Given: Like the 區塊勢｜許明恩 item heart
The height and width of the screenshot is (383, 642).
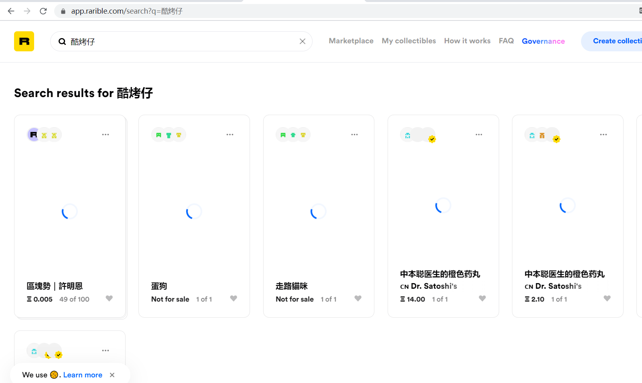Looking at the screenshot, I should [109, 298].
